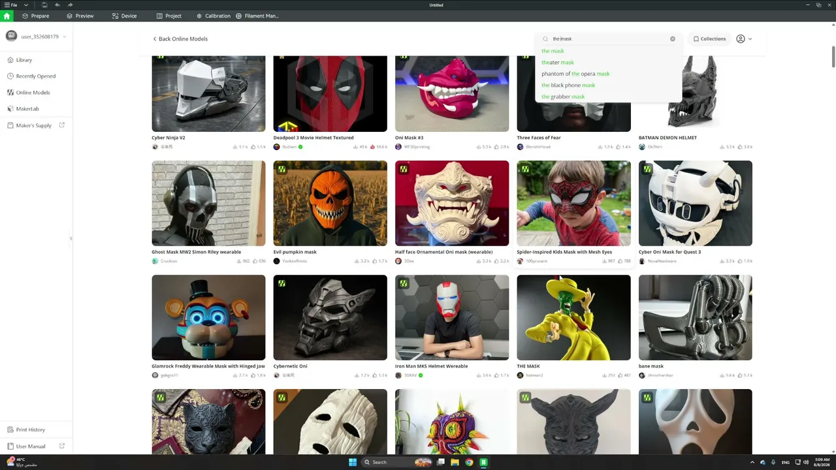Go back via Back Online Models link
836x470 pixels.
point(180,39)
